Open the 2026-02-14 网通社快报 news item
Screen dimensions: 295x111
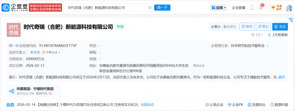click(x=78, y=105)
